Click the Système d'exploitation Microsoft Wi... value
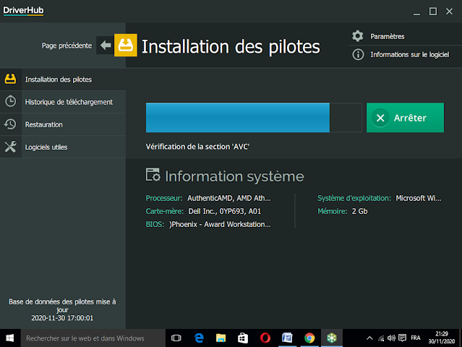Viewport: 462px width, 347px height. (x=419, y=198)
